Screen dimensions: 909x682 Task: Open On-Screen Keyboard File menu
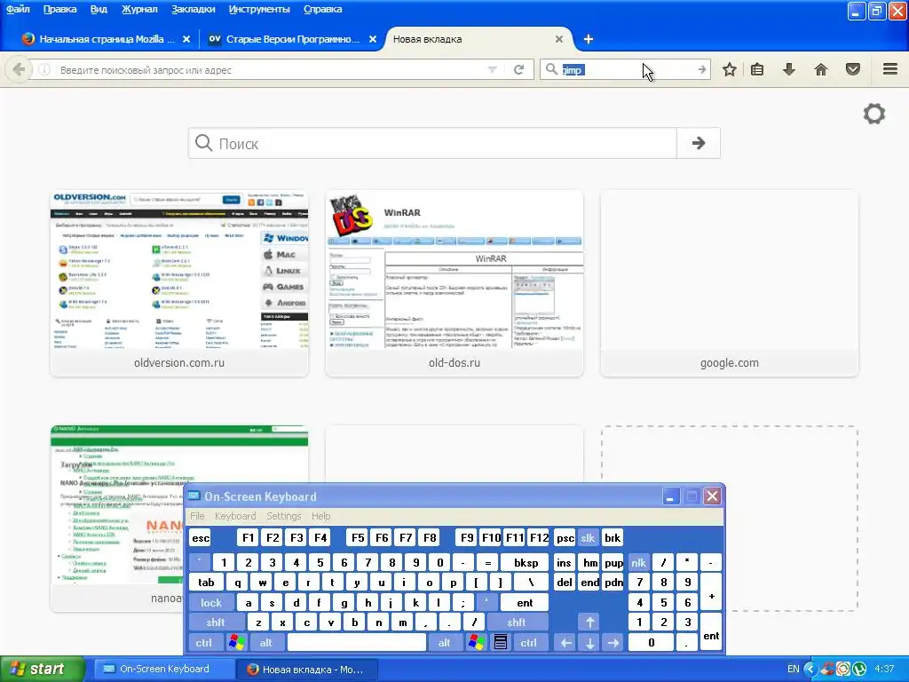click(x=197, y=516)
